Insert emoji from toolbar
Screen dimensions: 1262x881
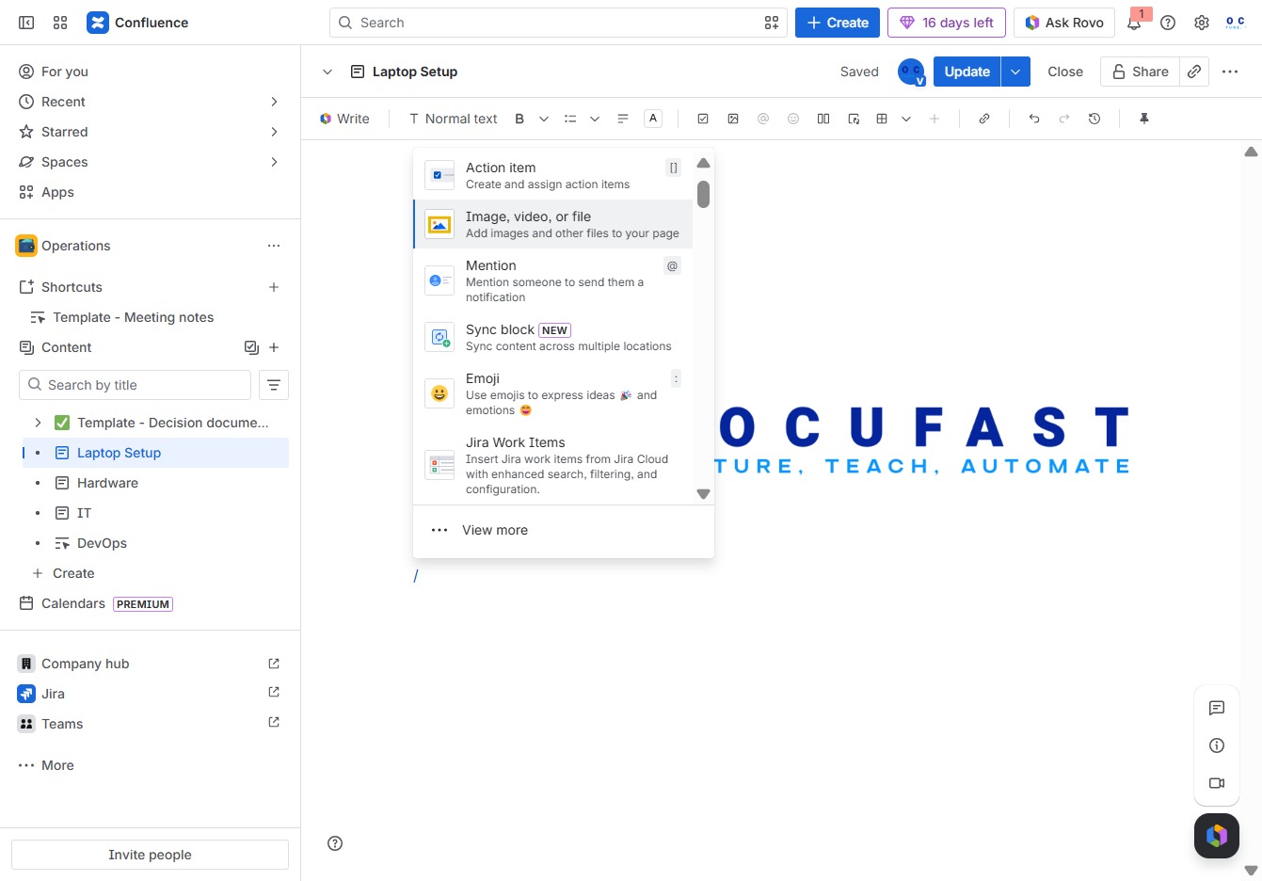(x=793, y=119)
